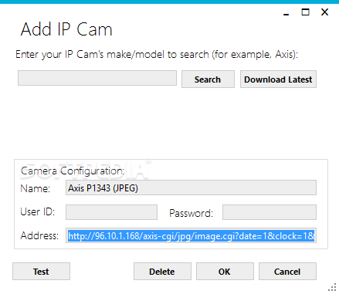Click the "Password:" label

coord(191,213)
